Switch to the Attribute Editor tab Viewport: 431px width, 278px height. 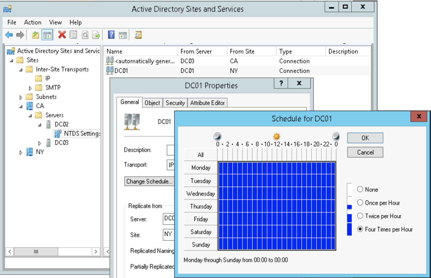(x=207, y=103)
